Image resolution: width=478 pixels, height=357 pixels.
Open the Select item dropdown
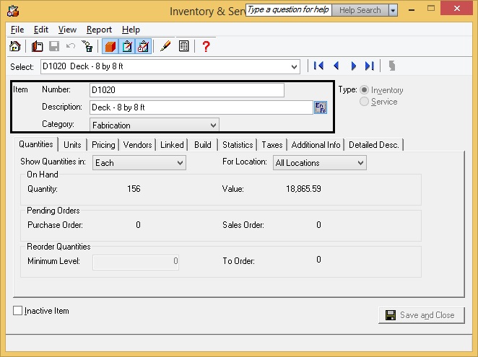pyautogui.click(x=294, y=66)
